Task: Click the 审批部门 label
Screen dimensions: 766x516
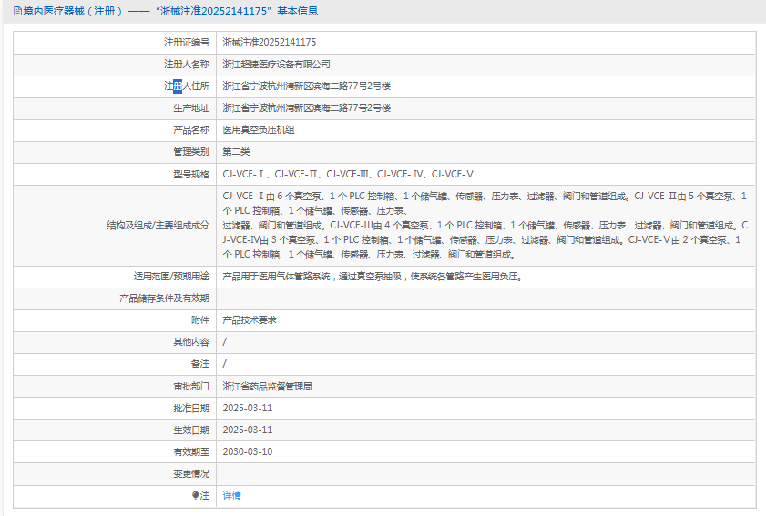Action: click(x=191, y=386)
